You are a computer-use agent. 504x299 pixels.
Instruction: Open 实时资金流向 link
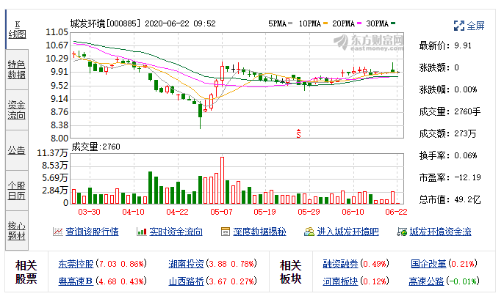176,232
